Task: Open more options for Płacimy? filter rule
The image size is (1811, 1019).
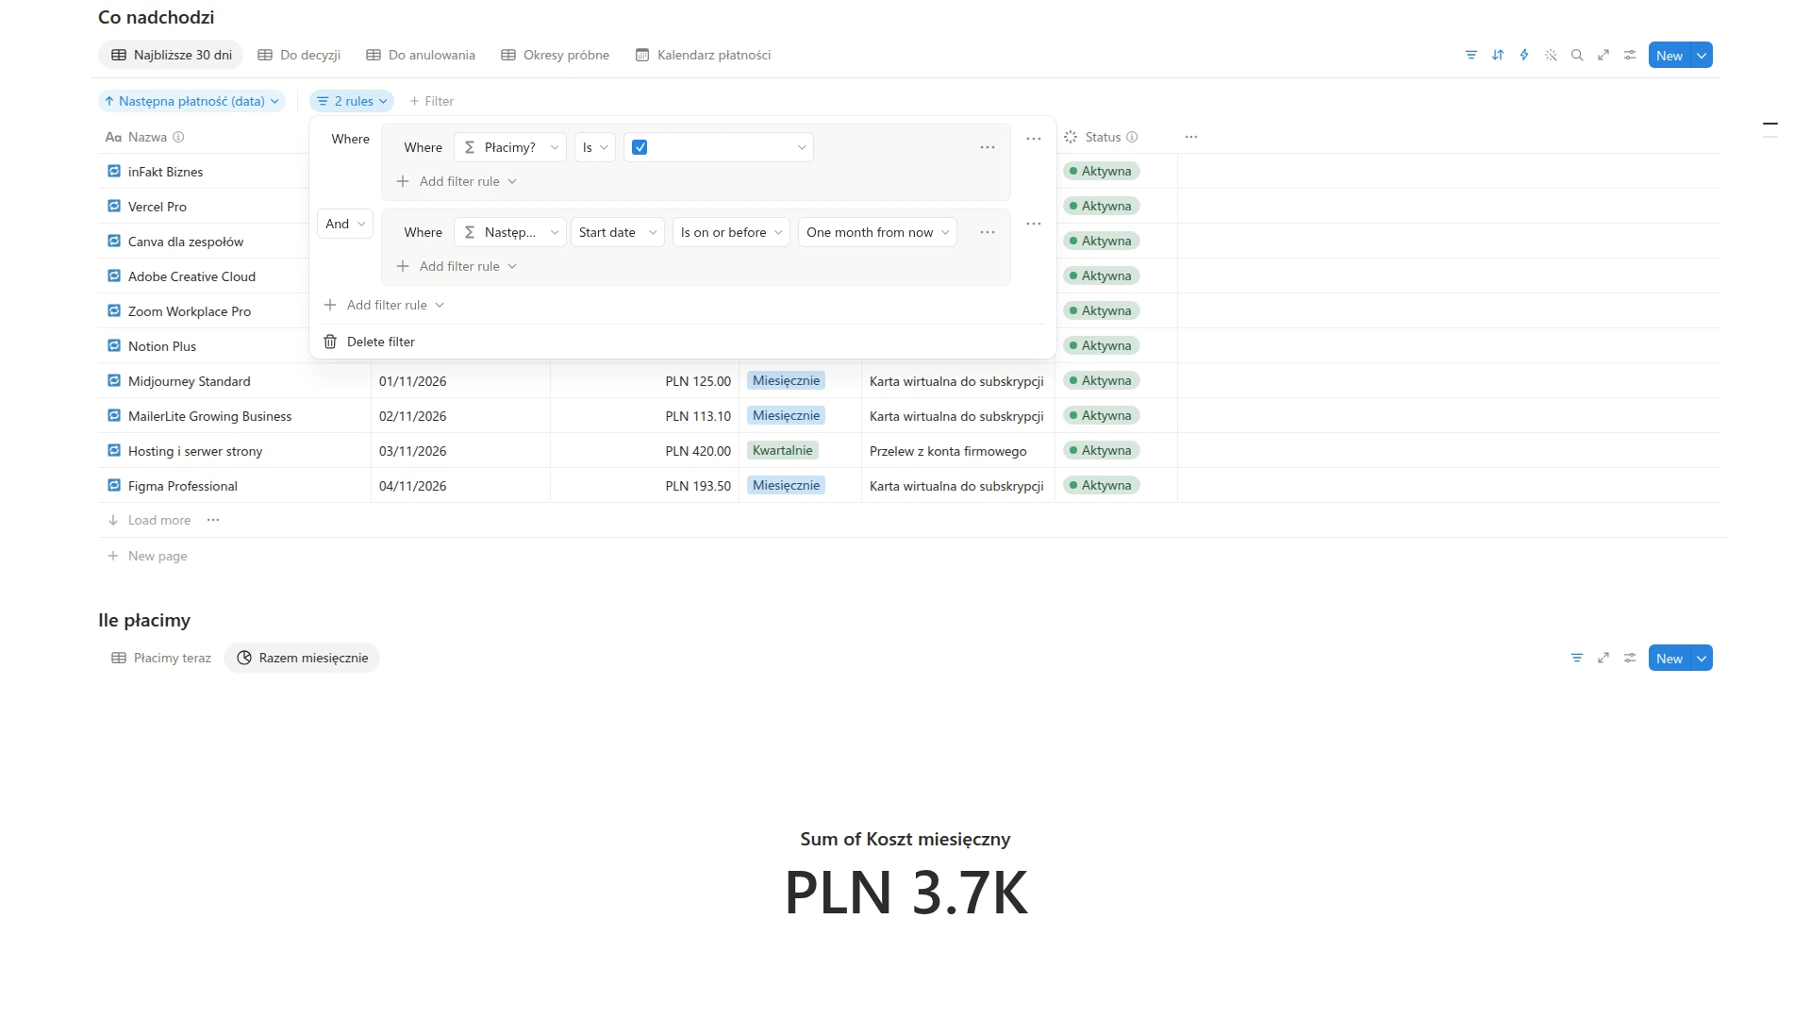Action: (x=988, y=147)
